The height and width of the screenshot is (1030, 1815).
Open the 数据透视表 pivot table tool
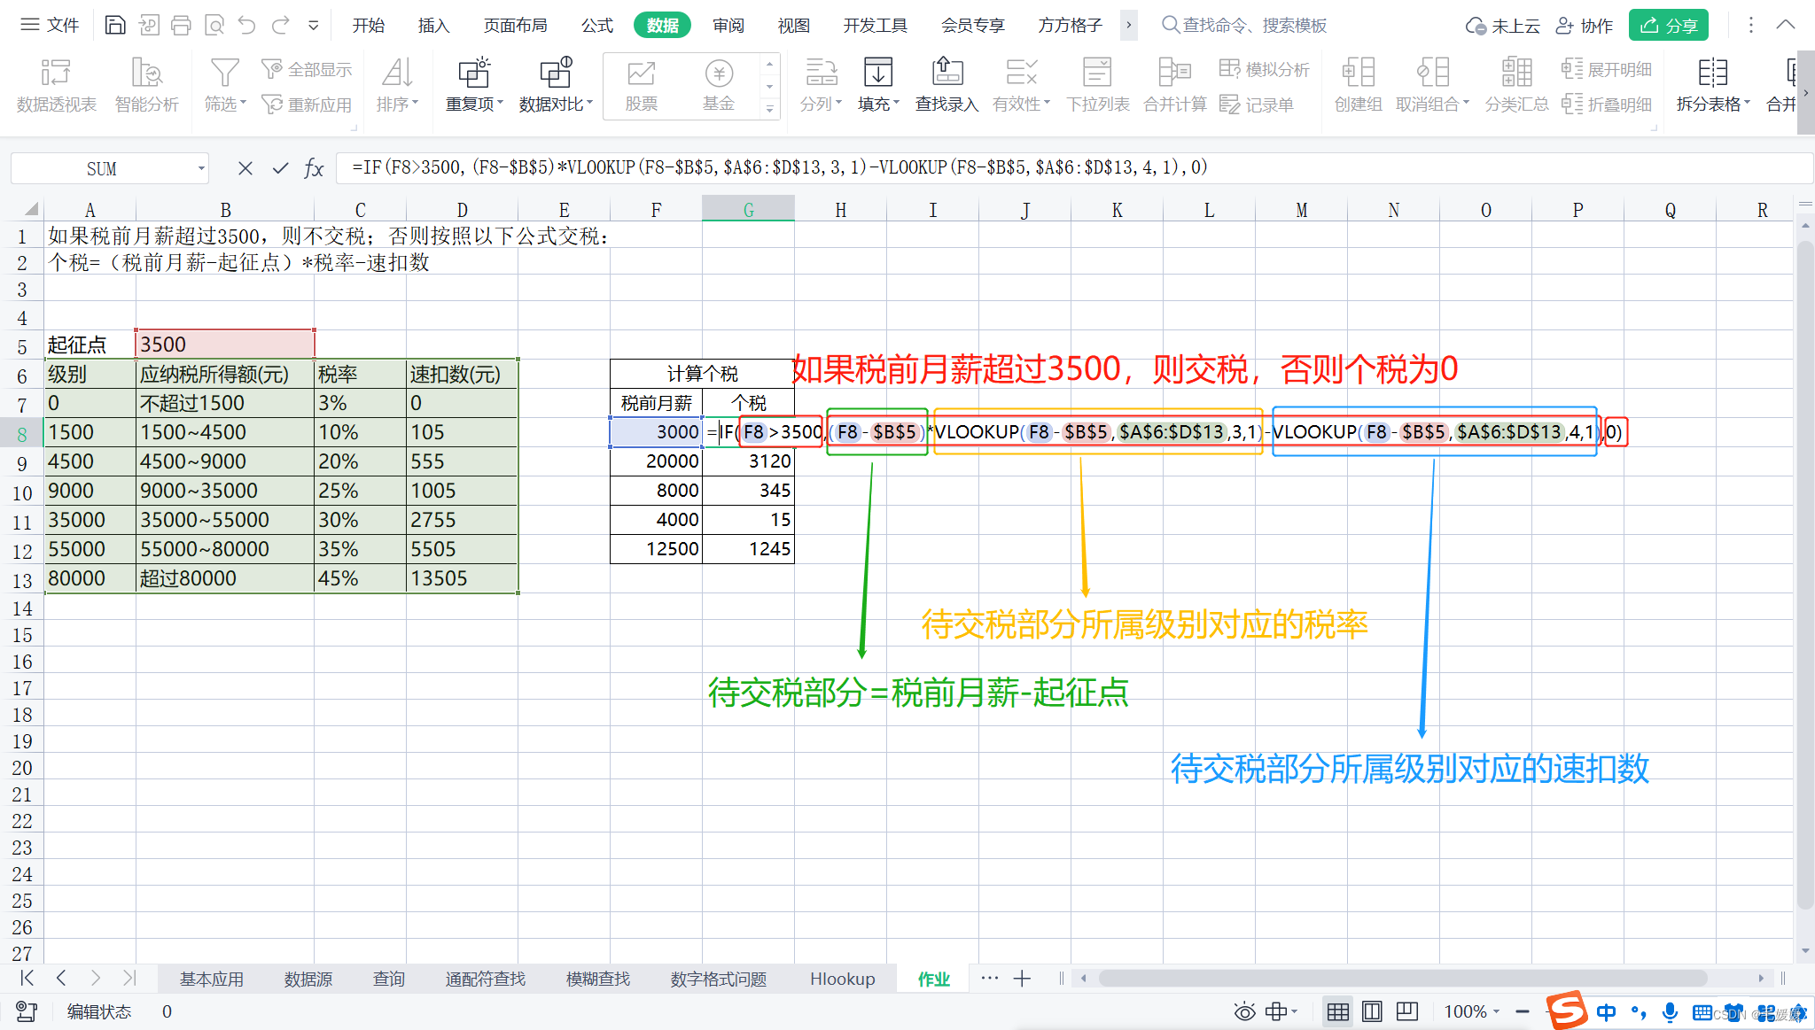click(x=56, y=85)
